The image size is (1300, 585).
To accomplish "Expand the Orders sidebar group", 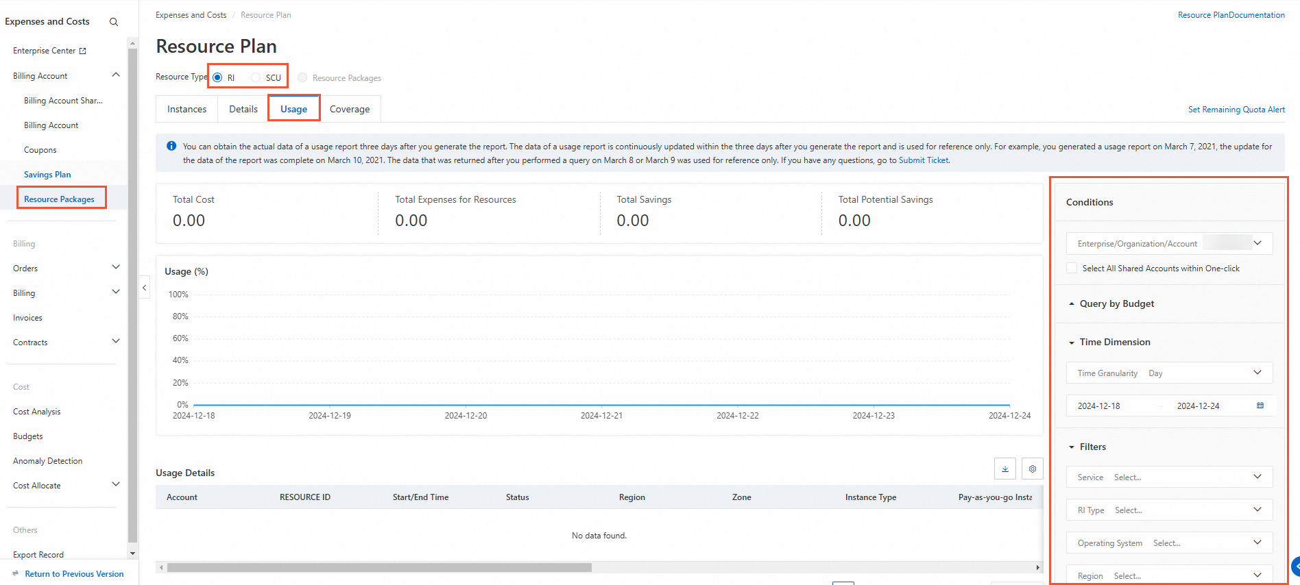I will [x=116, y=267].
